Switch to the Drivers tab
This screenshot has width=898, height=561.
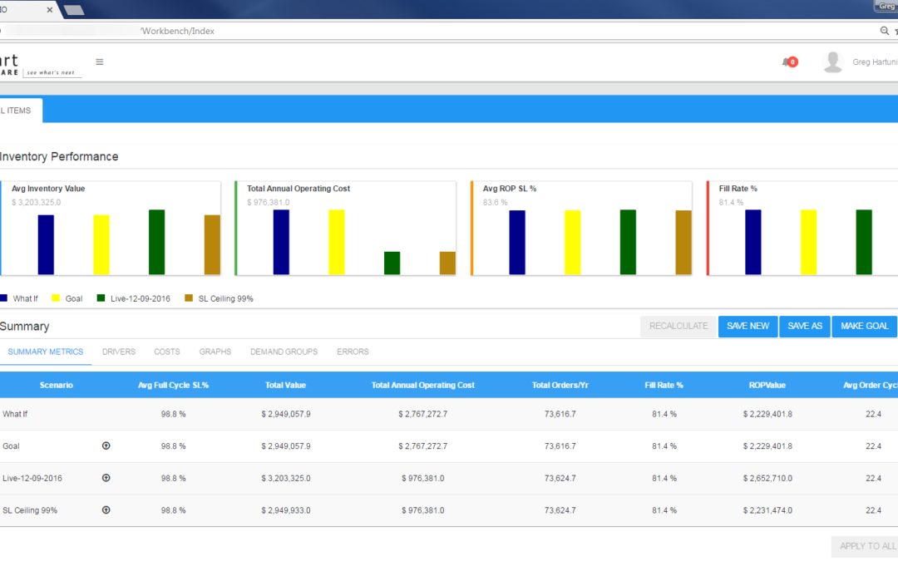click(x=118, y=352)
